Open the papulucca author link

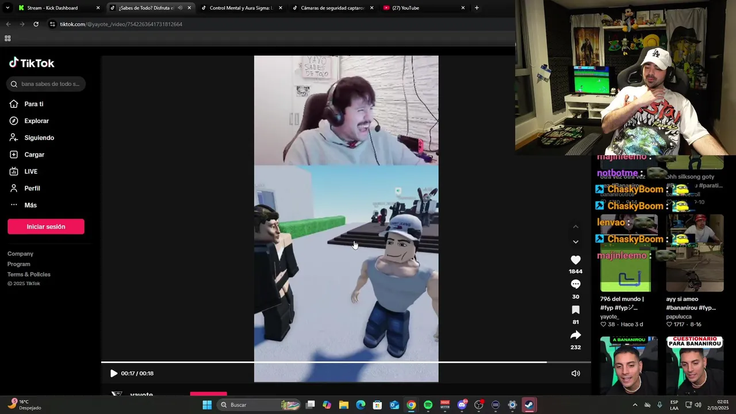coord(678,317)
